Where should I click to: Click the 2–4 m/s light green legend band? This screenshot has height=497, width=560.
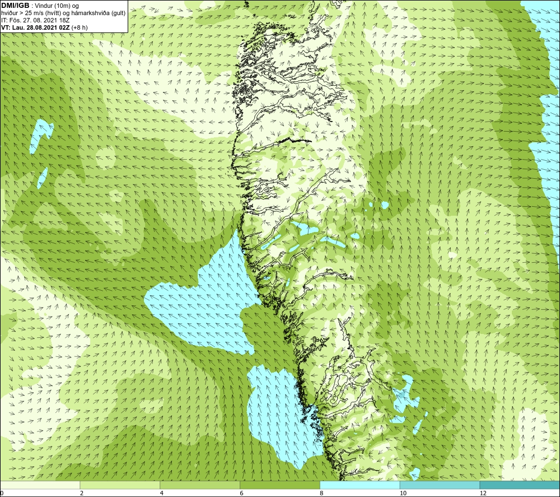coord(120,485)
